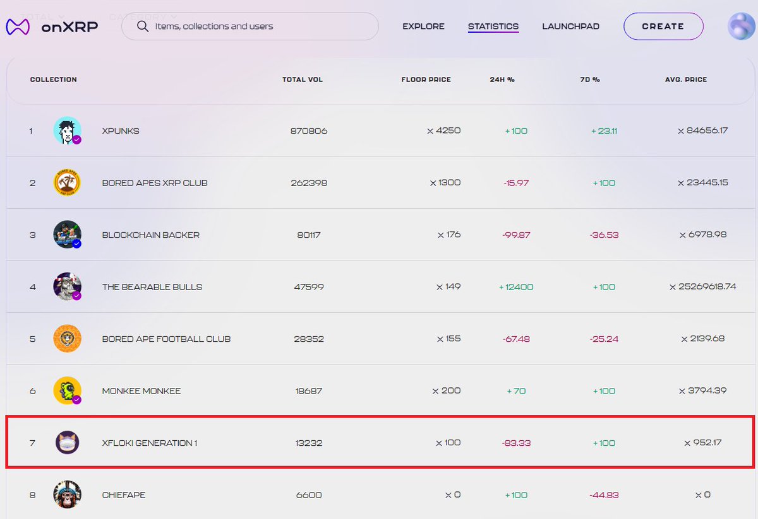Click the average price 952.17
The image size is (758, 519).
703,443
